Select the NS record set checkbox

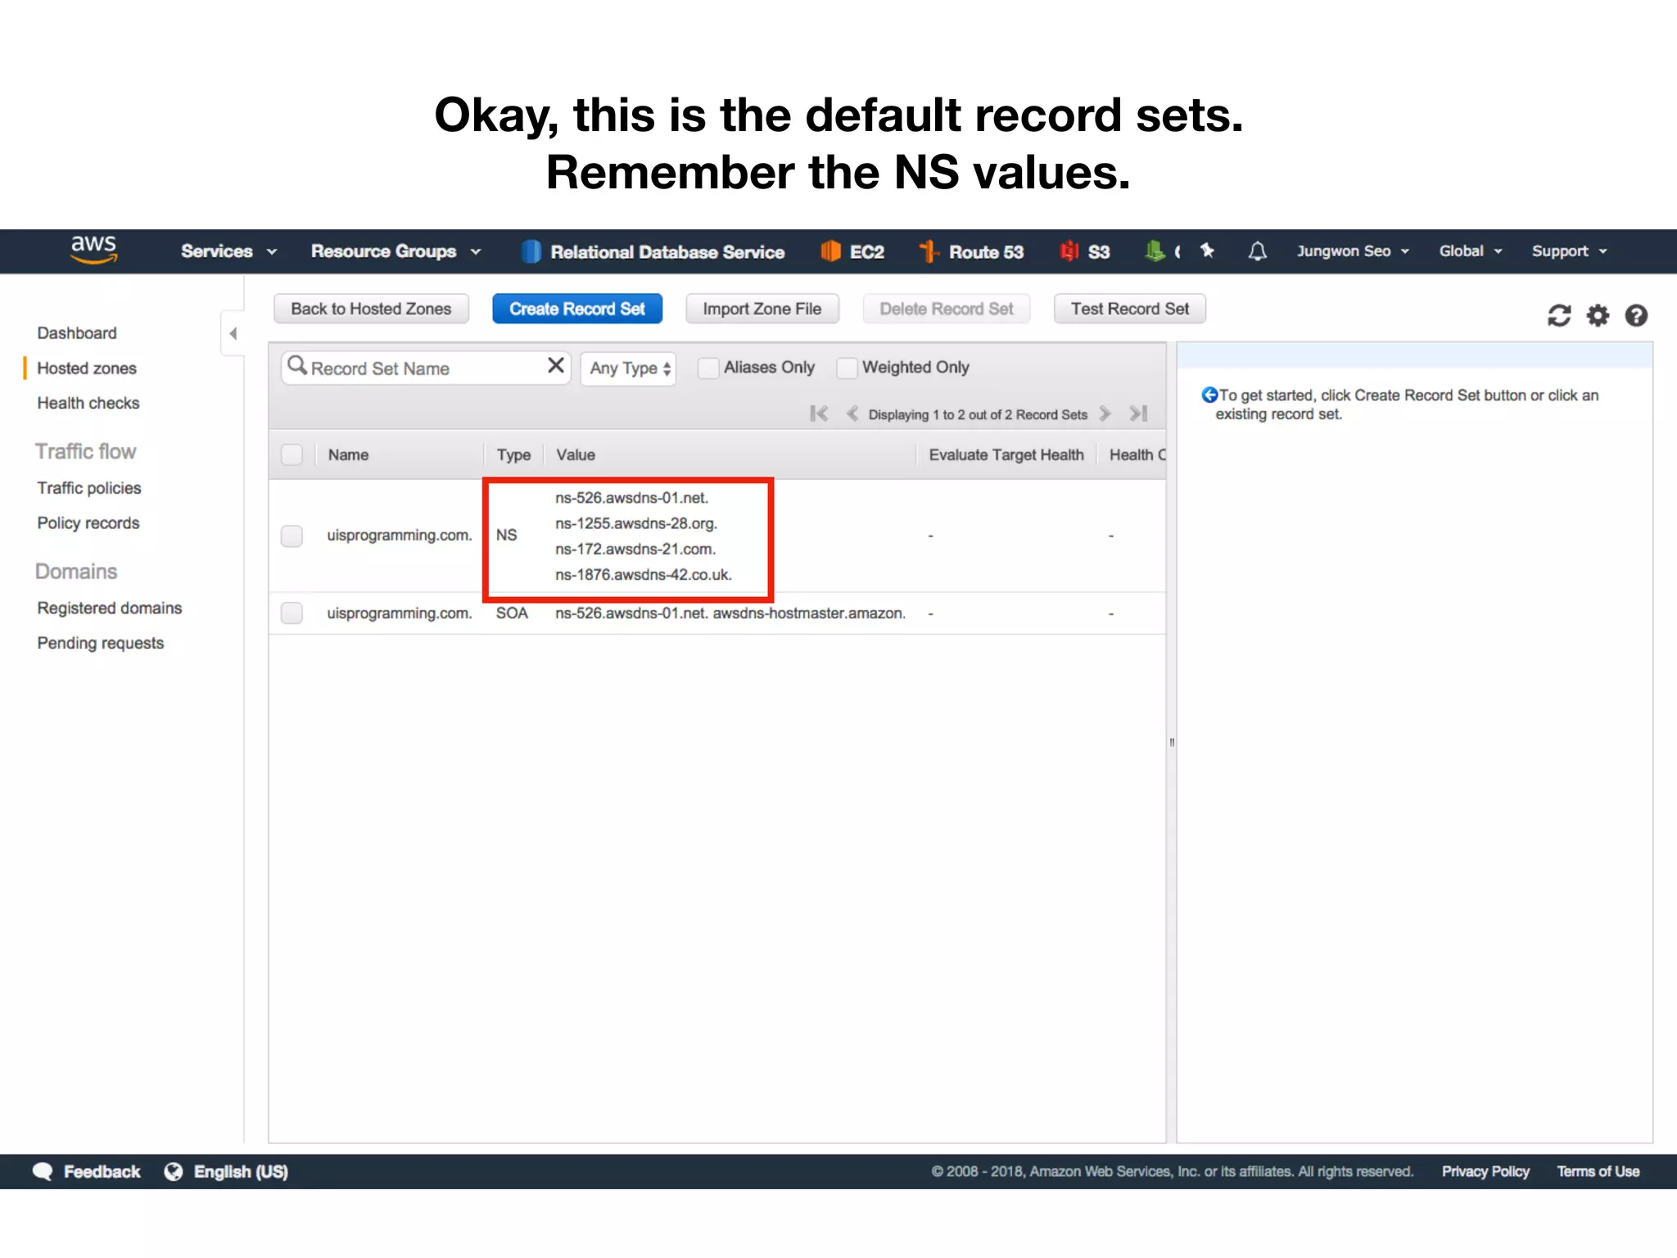click(292, 536)
